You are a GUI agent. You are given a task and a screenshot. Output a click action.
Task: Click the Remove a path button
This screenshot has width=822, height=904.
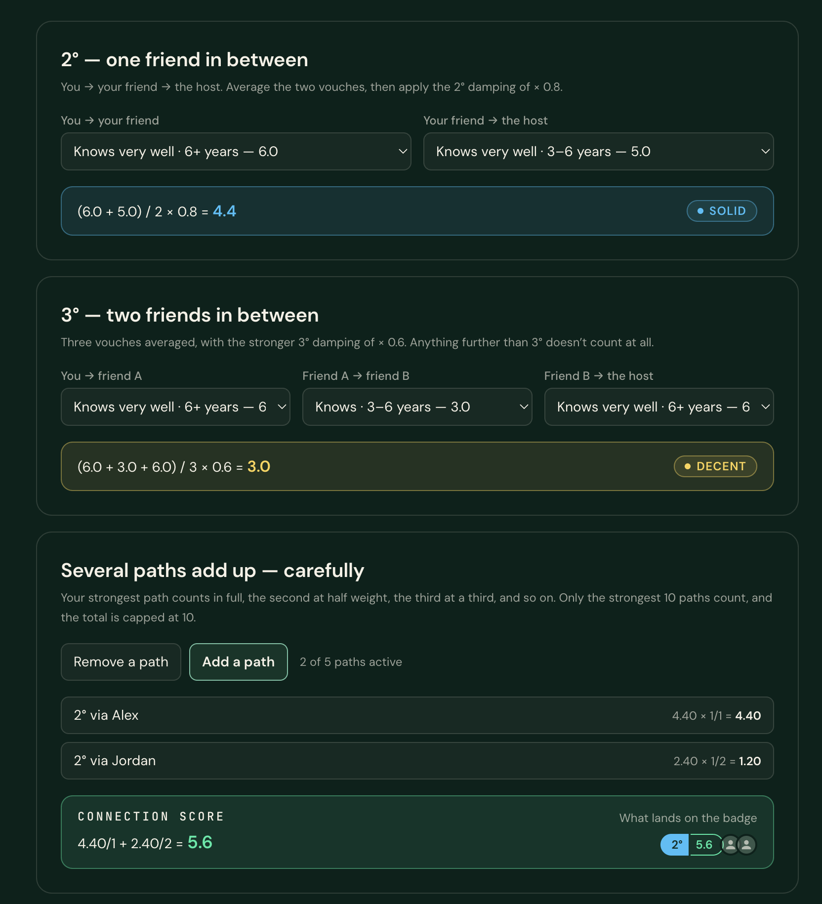[121, 661]
